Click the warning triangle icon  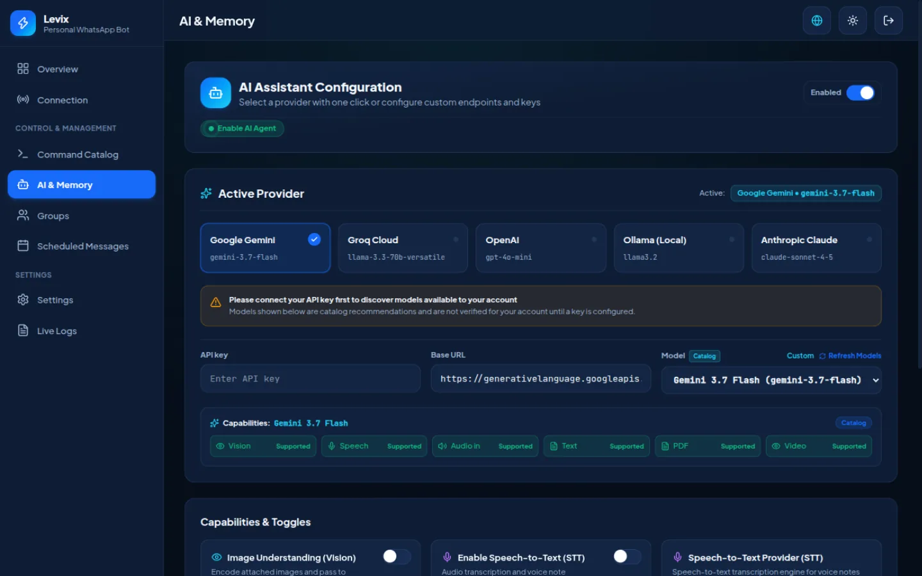216,302
